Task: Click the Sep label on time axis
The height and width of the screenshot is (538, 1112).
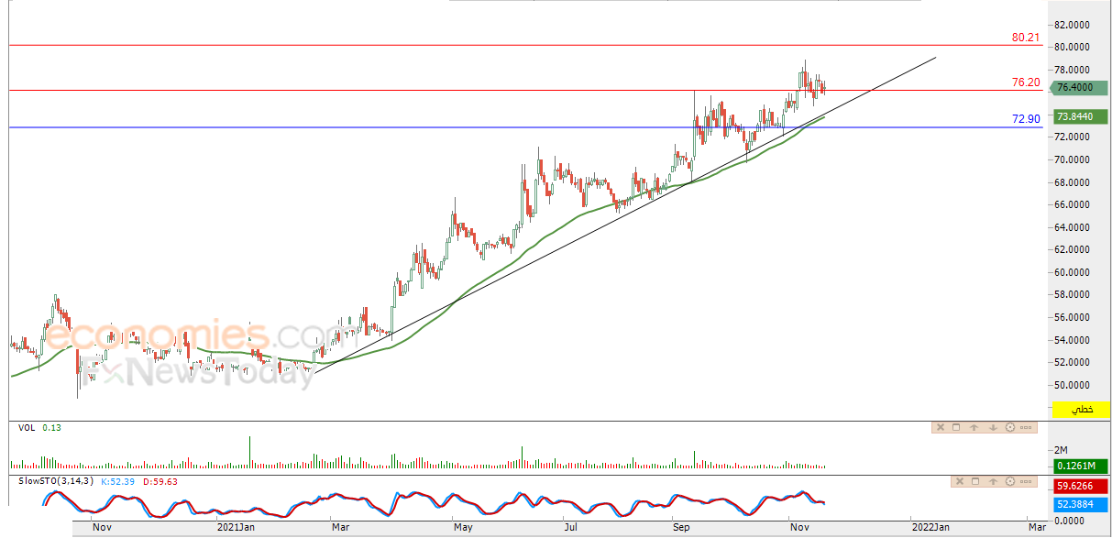Action: pyautogui.click(x=681, y=527)
